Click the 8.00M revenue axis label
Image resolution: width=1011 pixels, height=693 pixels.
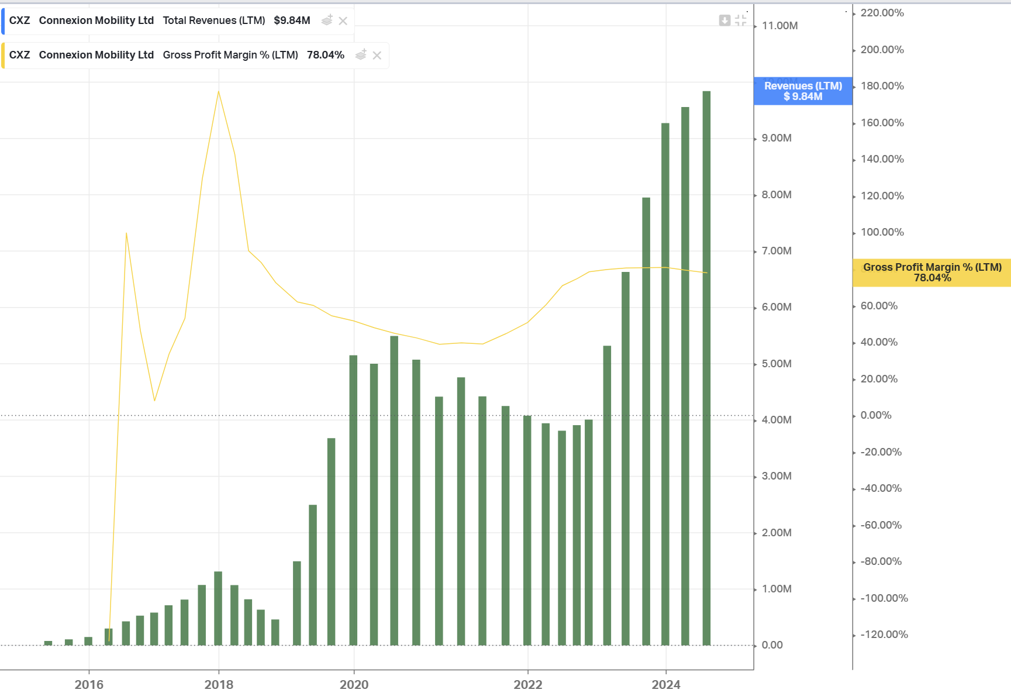coord(777,195)
